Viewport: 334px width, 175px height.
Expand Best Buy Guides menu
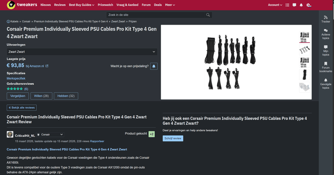pyautogui.click(x=81, y=5)
